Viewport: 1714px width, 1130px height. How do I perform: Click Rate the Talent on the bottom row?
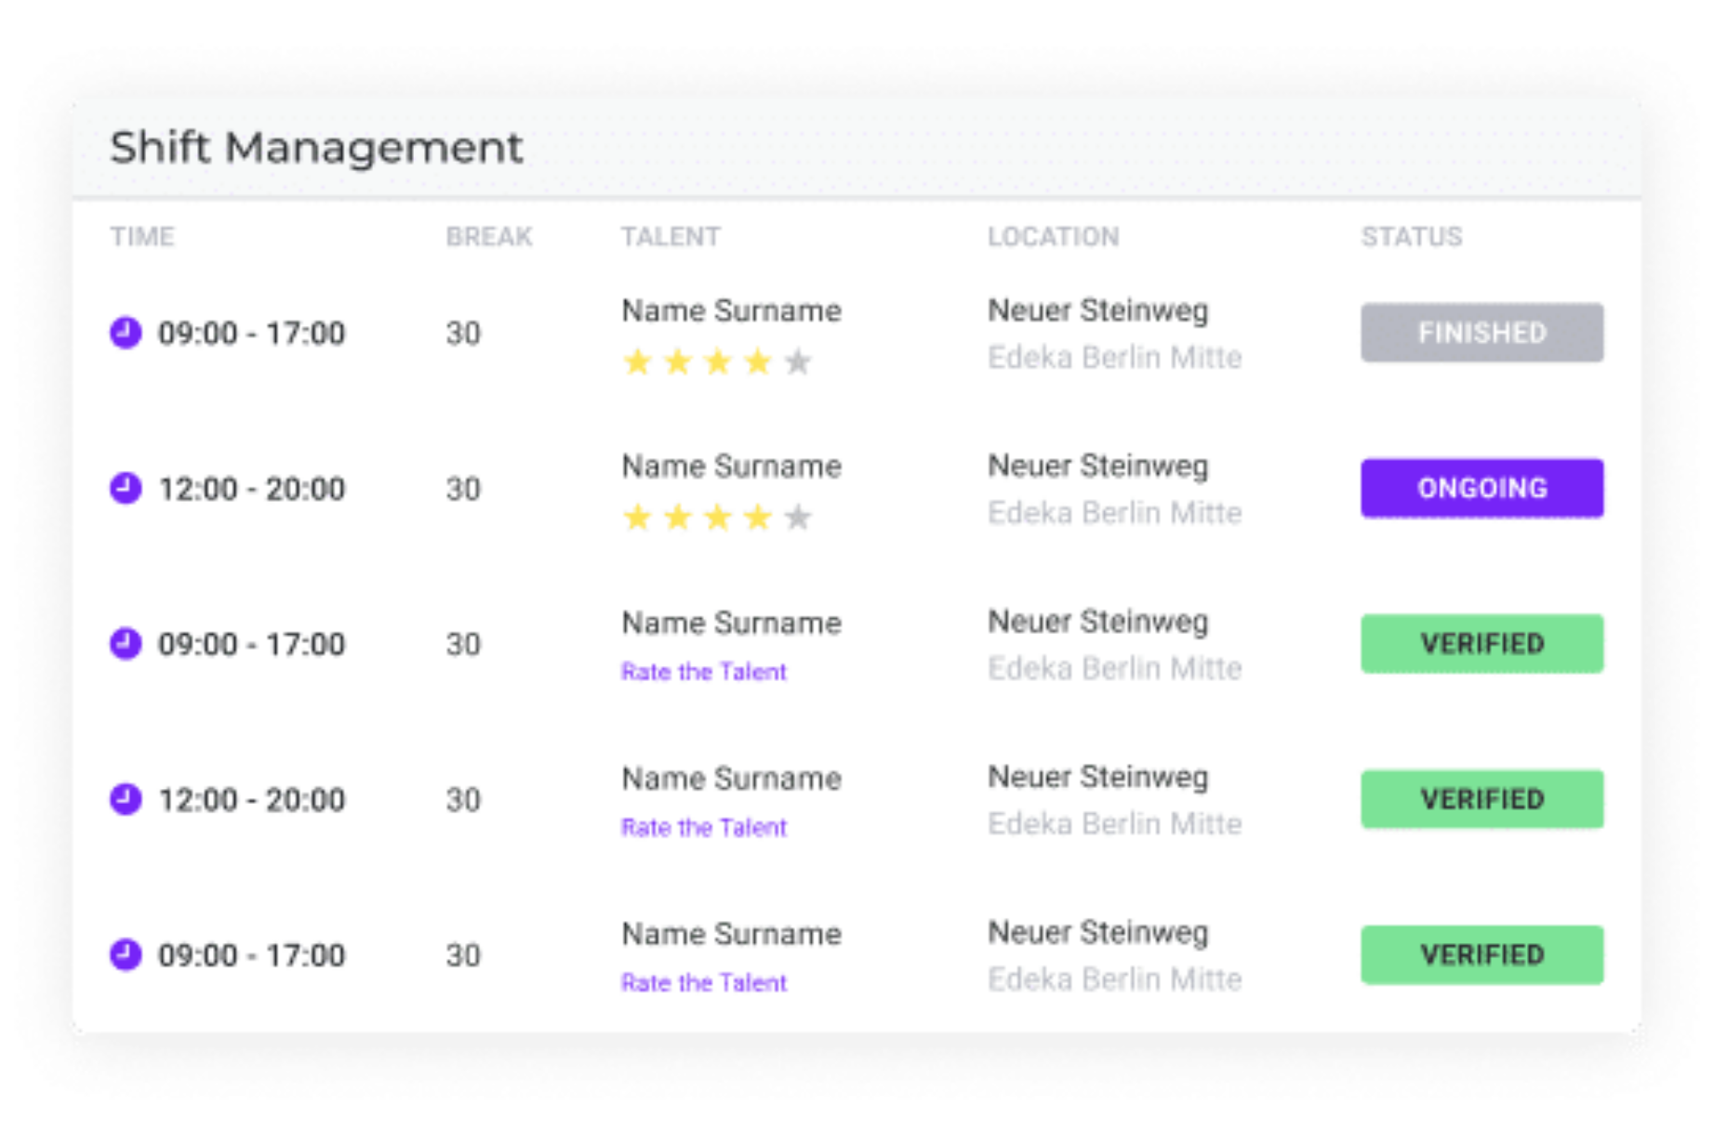pyautogui.click(x=703, y=982)
